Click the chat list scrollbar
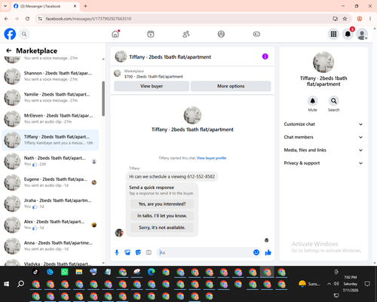This screenshot has width=377, height=302. tap(103, 99)
